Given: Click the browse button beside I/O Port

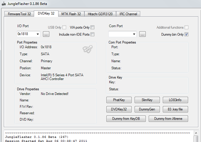Looking at the screenshot, I should point(46,34).
